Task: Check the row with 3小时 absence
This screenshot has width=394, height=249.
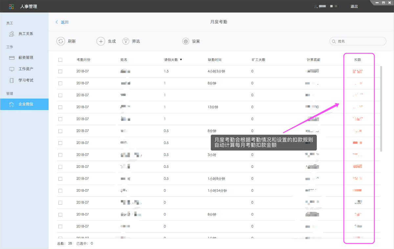Action: 60,155
